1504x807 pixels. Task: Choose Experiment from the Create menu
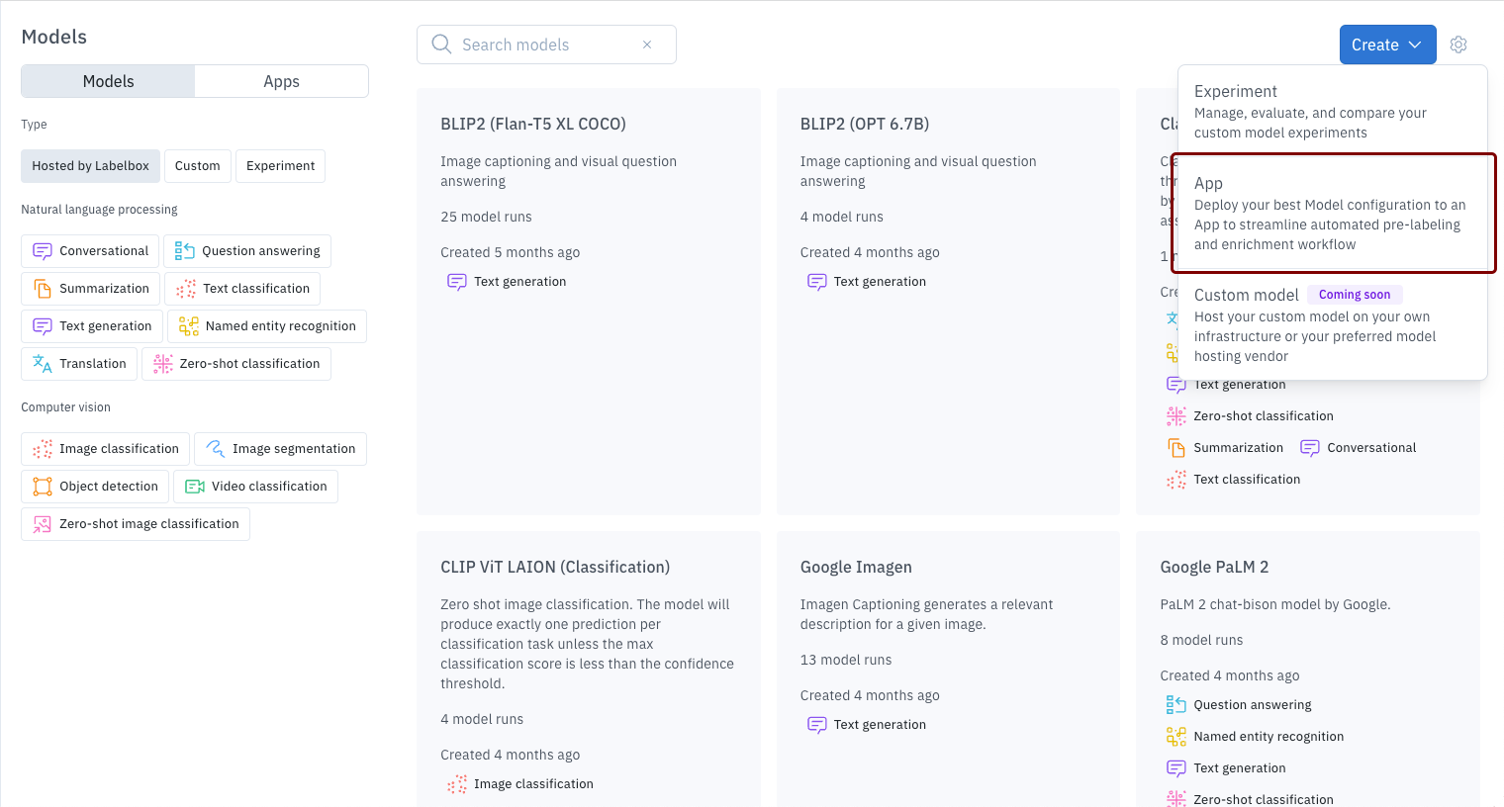(1332, 111)
